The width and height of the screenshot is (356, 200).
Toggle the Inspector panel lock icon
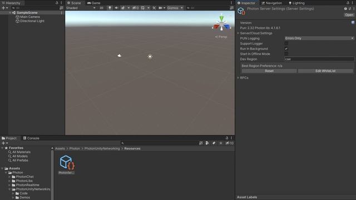(x=348, y=3)
